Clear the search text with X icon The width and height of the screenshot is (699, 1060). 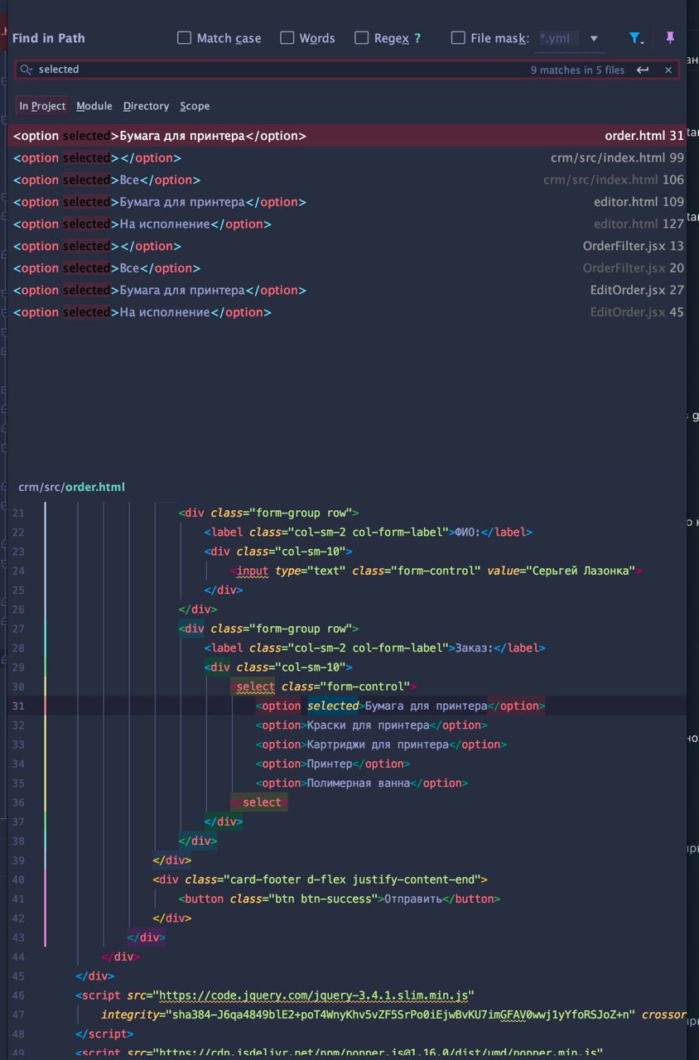668,70
